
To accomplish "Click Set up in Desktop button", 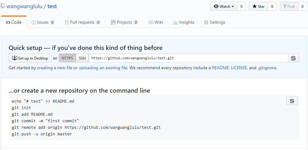I will point(30,58).
